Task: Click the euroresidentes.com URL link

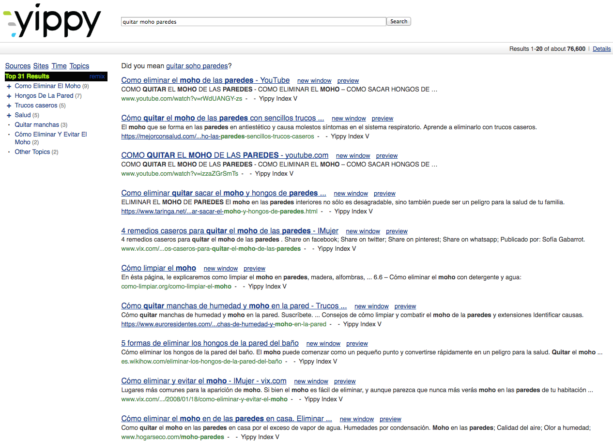Action: coord(224,324)
